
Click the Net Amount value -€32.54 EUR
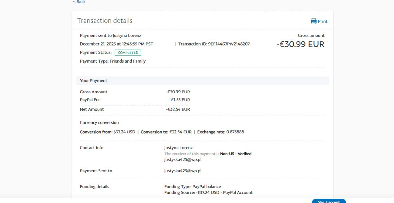point(178,109)
